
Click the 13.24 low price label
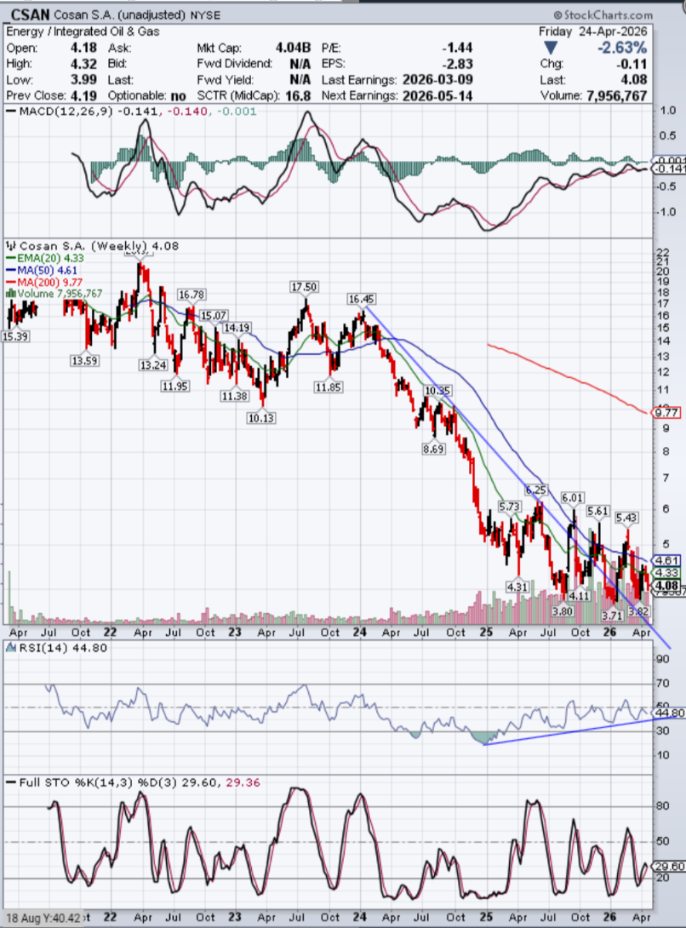click(153, 365)
